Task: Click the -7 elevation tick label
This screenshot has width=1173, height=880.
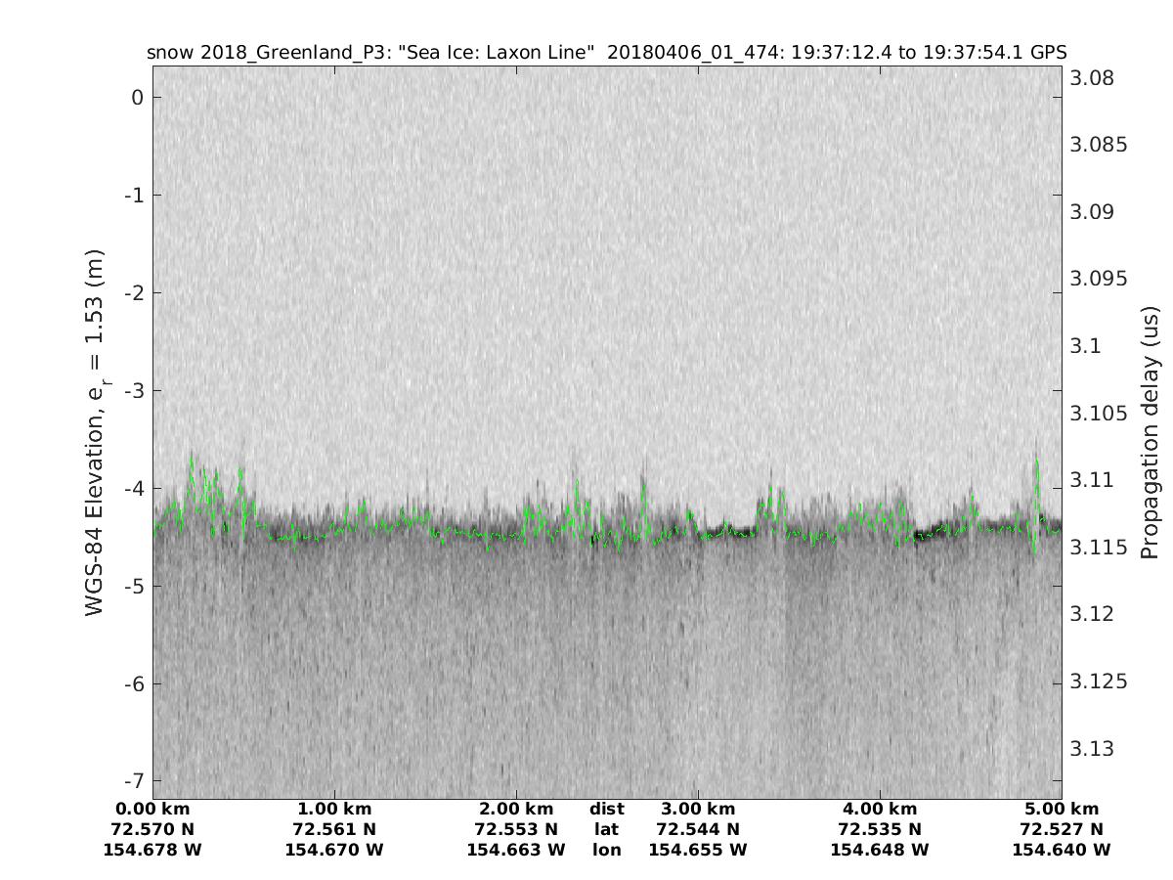Action: [134, 780]
